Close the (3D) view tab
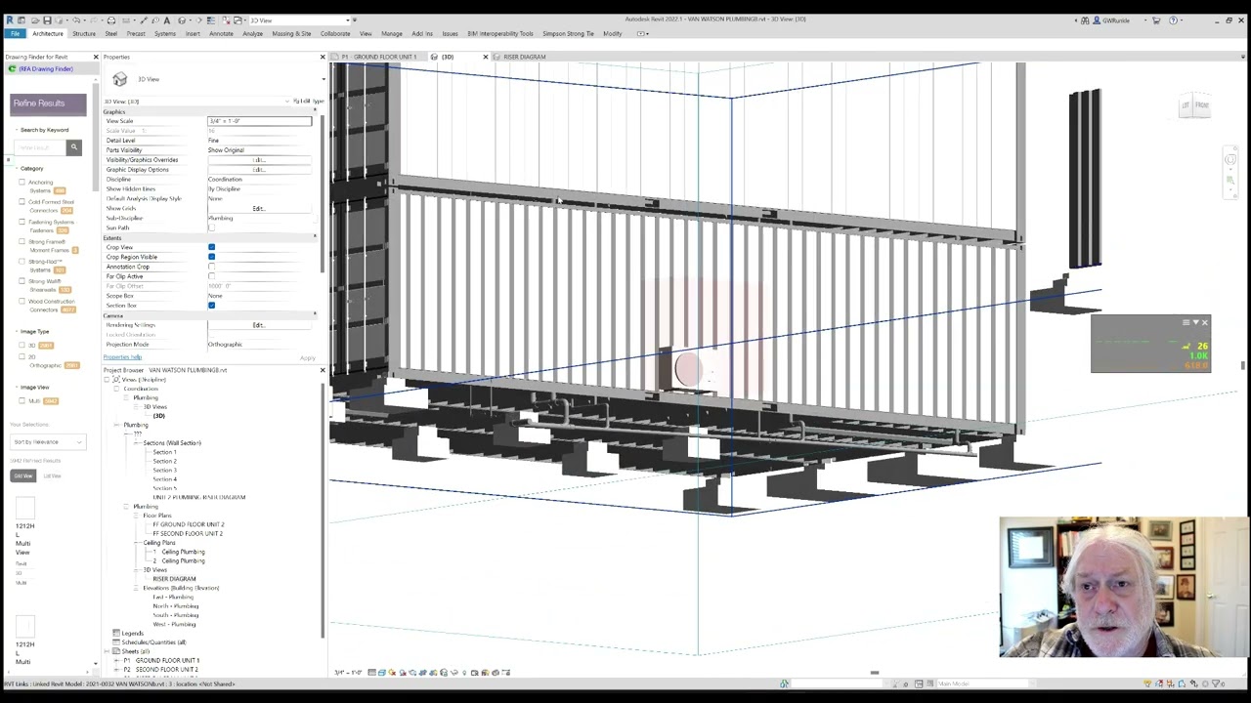 (485, 57)
